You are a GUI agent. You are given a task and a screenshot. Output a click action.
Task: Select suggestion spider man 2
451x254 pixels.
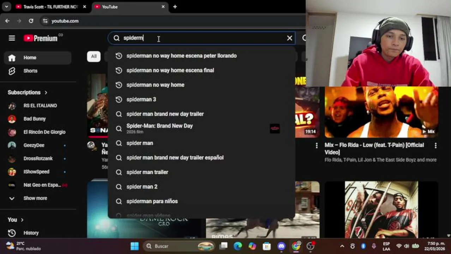201,187
